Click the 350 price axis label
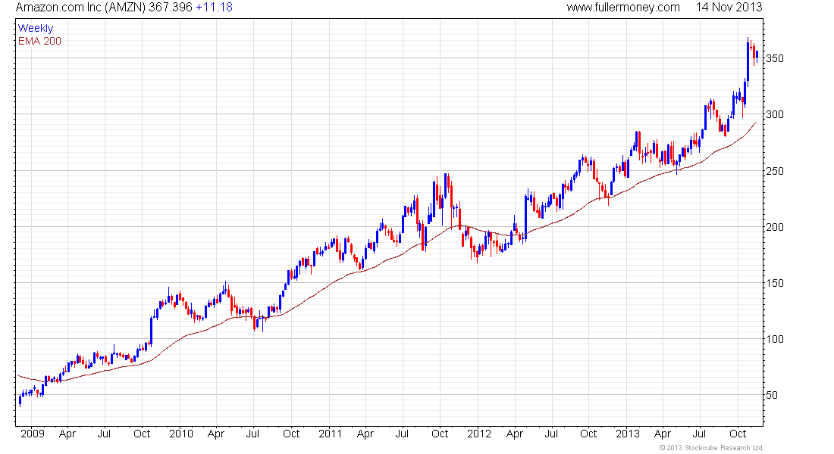Viewport: 834px width, 454px height. tap(774, 58)
